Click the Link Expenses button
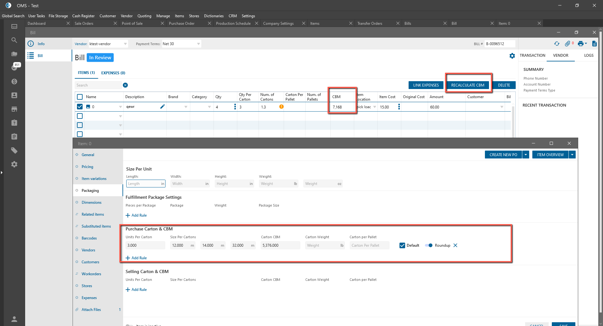The height and width of the screenshot is (326, 603). [x=426, y=85]
